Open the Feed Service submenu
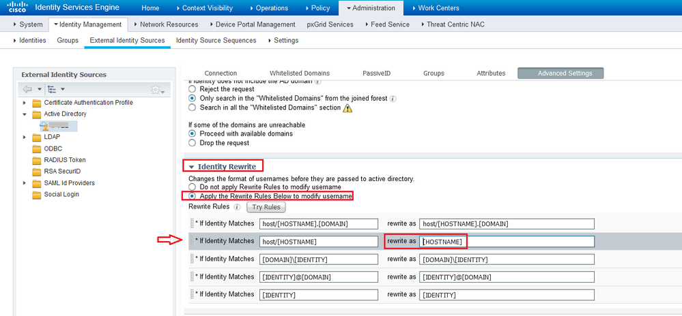The width and height of the screenshot is (682, 316). (387, 25)
